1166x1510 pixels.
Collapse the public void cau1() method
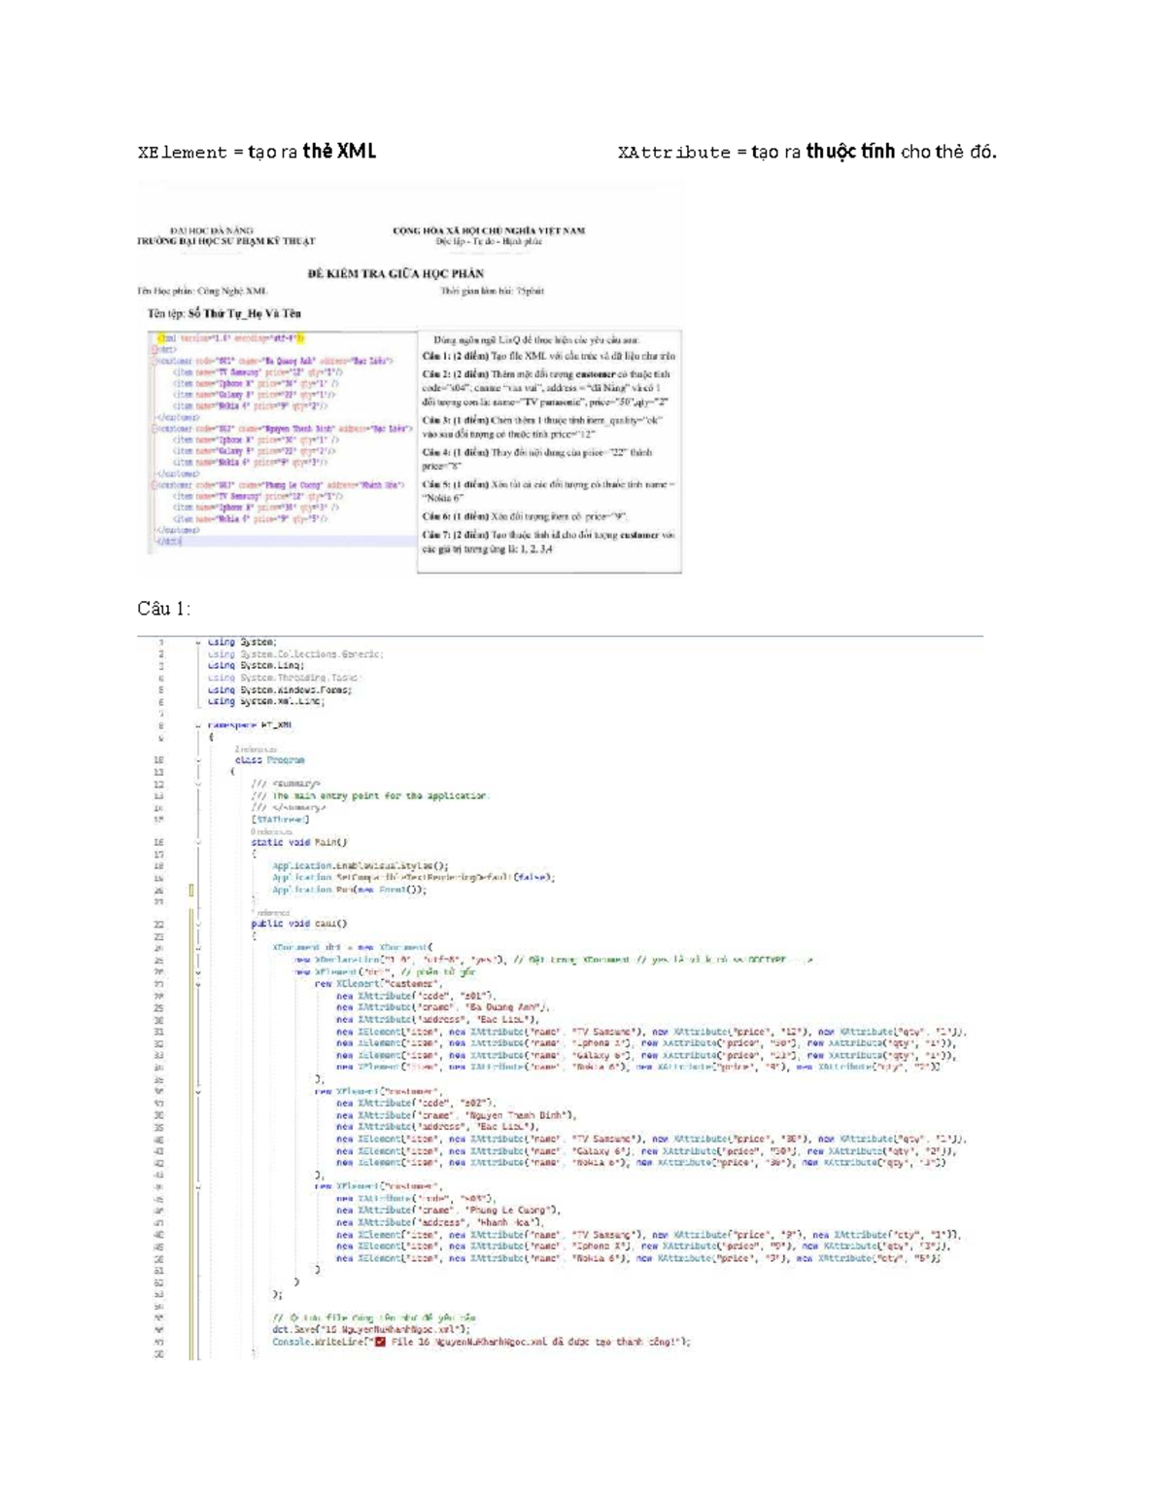click(x=198, y=925)
